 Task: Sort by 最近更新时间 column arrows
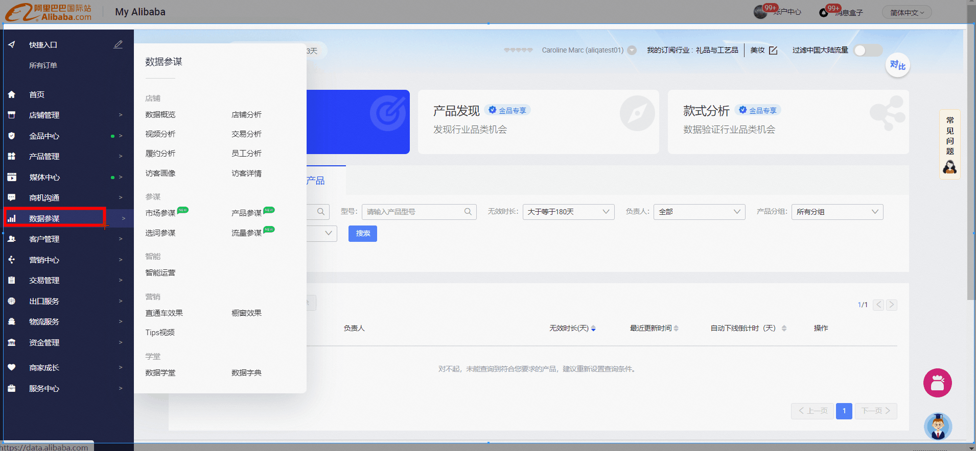[676, 329]
